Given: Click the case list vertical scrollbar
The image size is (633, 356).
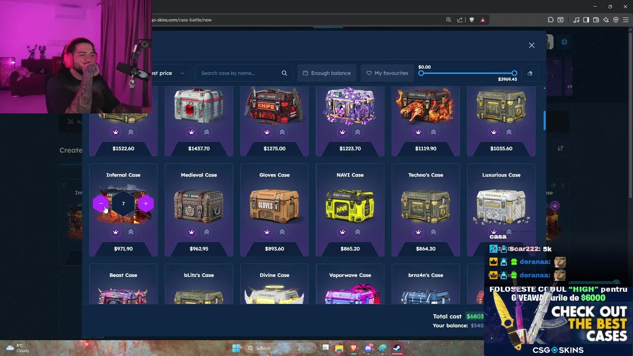Looking at the screenshot, I should pyautogui.click(x=544, y=121).
